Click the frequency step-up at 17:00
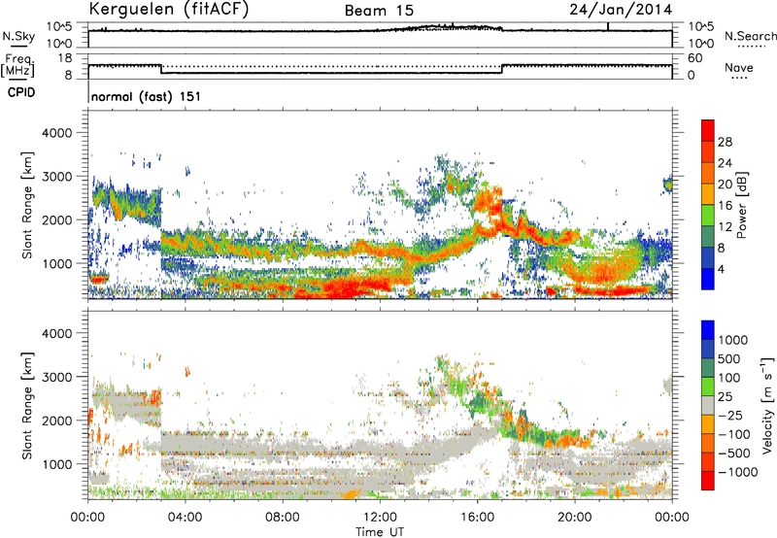777x538 pixels. click(x=501, y=69)
